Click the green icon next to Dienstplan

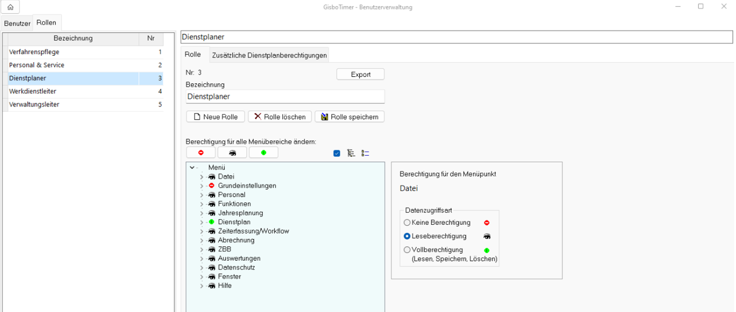tap(212, 222)
